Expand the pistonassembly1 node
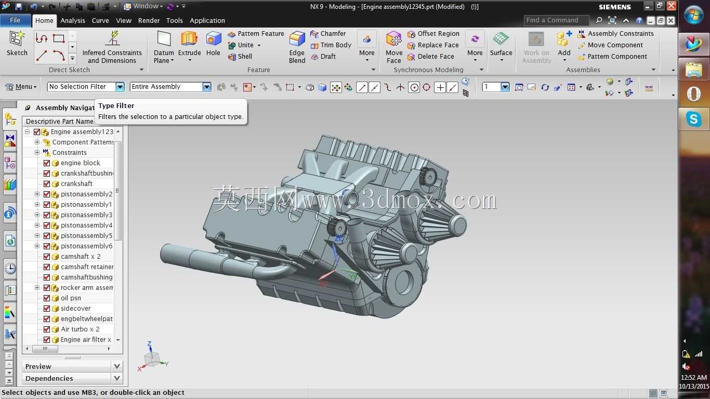Screen dimensions: 710x399 (x=37, y=205)
